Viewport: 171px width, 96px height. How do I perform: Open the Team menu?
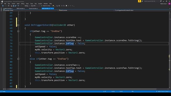tap(27, 3)
